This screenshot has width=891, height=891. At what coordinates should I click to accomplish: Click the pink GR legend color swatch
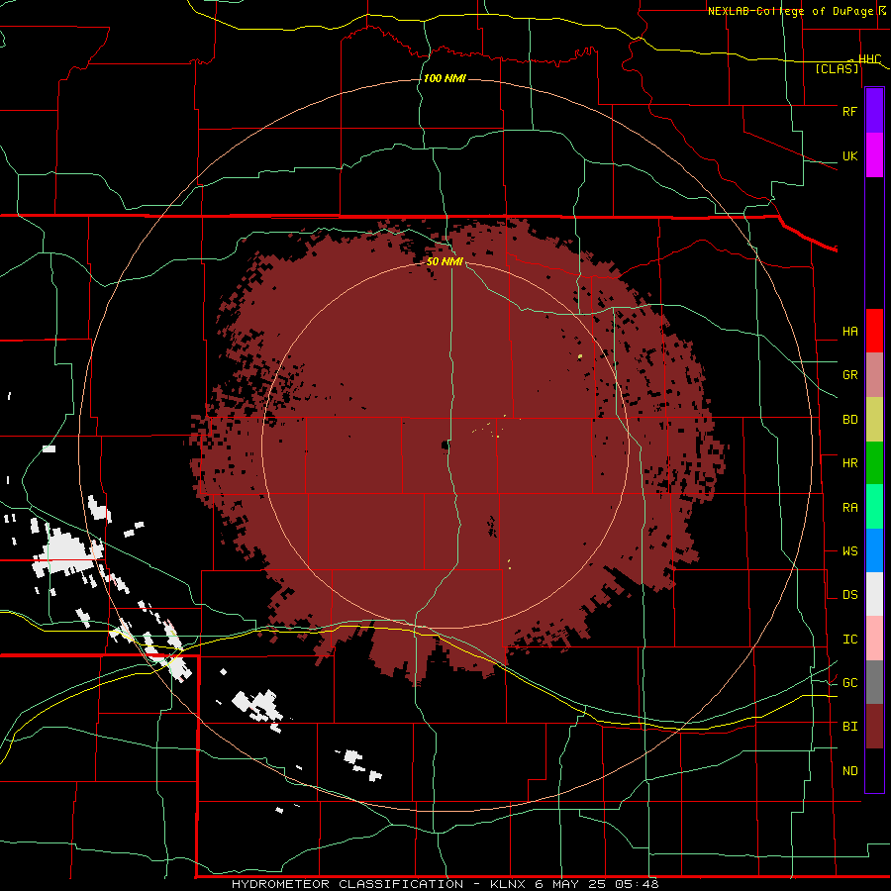(x=874, y=375)
